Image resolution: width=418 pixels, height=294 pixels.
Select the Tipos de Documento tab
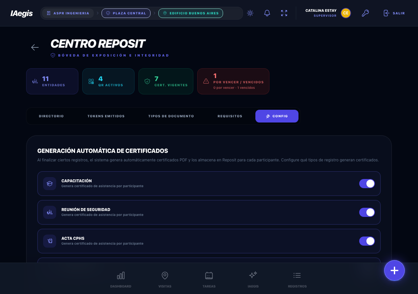tap(171, 116)
